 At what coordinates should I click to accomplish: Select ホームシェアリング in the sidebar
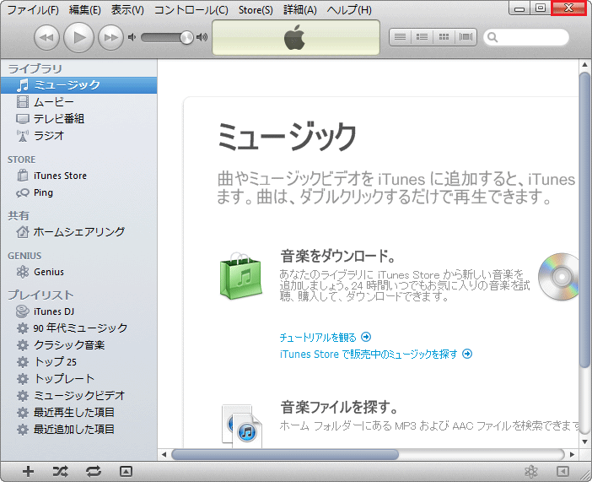tap(78, 232)
